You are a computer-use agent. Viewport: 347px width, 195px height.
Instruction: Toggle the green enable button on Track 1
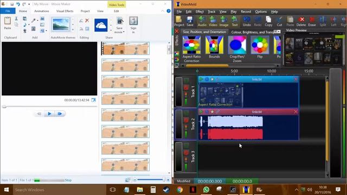click(x=186, y=80)
